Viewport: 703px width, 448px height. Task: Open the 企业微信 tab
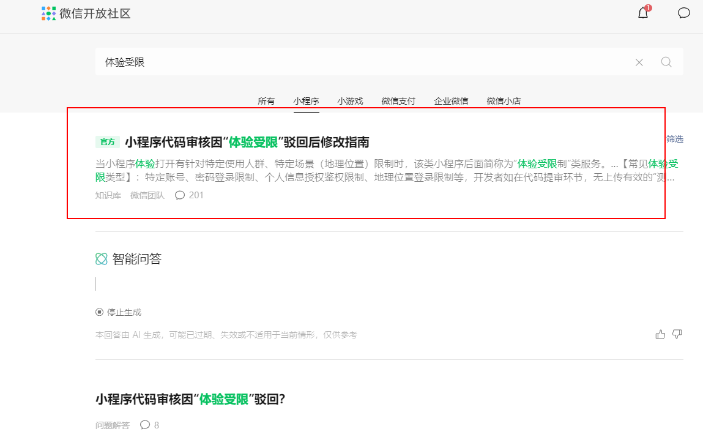pyautogui.click(x=451, y=101)
